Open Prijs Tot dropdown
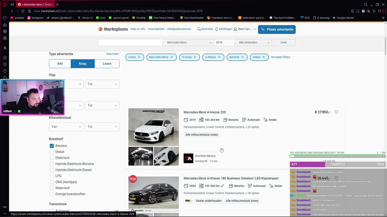This screenshot has width=387, height=217. click(x=102, y=84)
